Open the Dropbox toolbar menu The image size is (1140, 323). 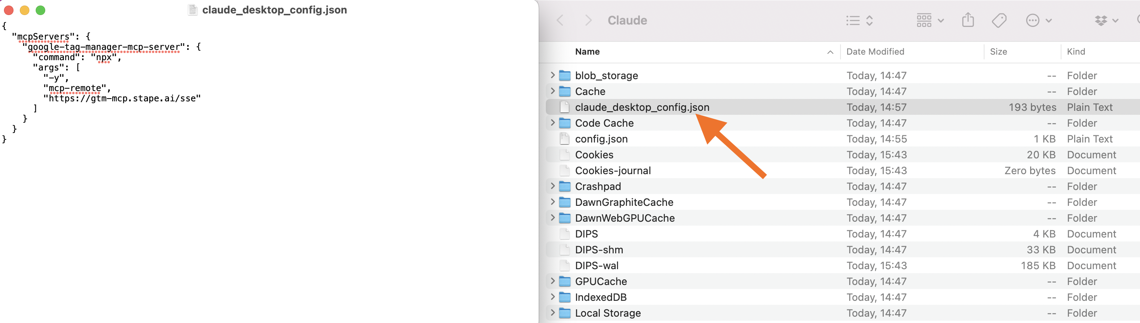(x=1106, y=20)
